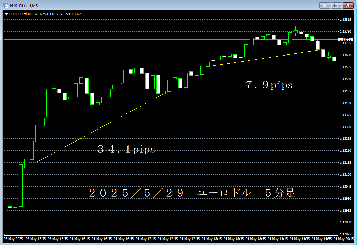Click the EURUSD-cd,M5 title bar text

pos(24,5)
